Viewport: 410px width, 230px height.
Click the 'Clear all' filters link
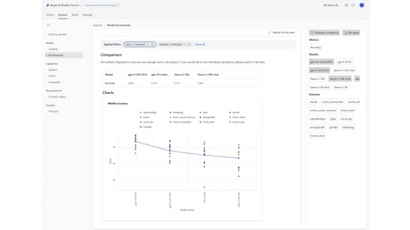(200, 45)
